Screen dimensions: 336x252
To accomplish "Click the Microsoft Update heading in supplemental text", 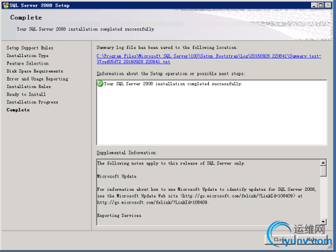I will 117,176.
